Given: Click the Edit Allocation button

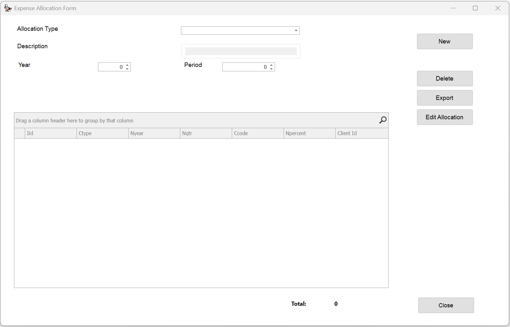Looking at the screenshot, I should tap(445, 117).
